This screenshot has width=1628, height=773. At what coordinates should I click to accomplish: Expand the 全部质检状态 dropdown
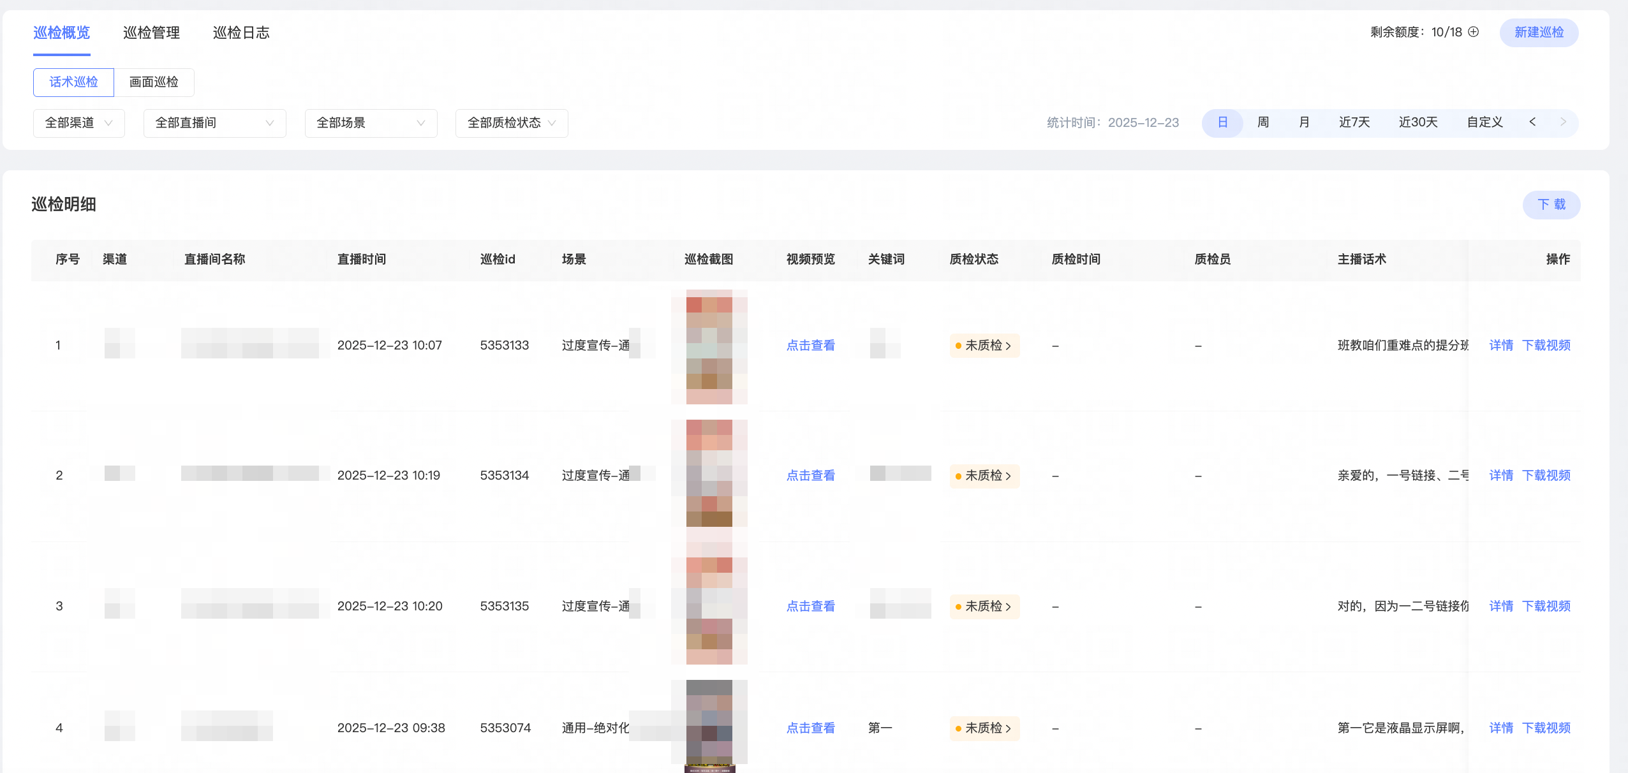click(x=511, y=123)
